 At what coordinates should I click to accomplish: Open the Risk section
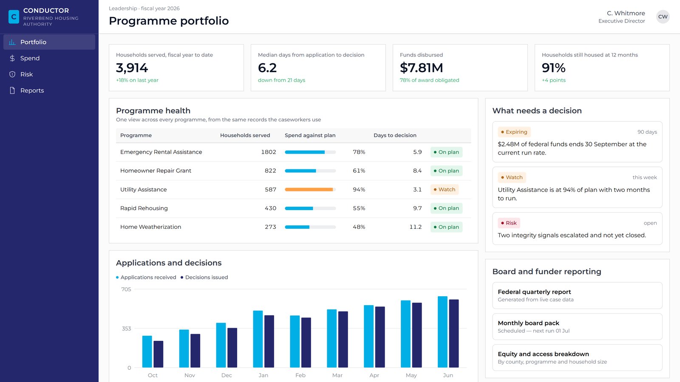pos(49,74)
